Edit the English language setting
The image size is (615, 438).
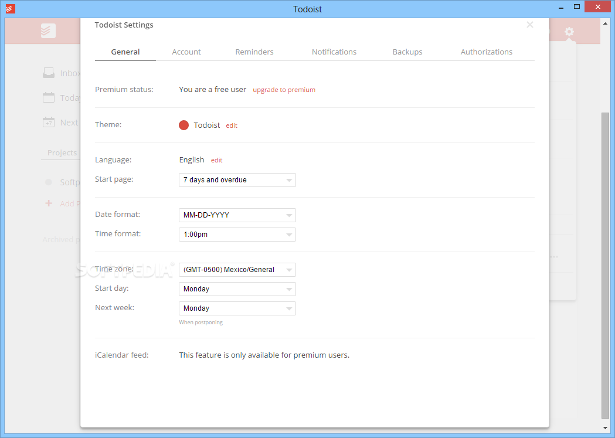(216, 160)
